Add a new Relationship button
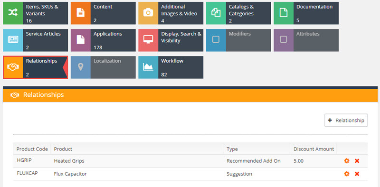 (346, 120)
